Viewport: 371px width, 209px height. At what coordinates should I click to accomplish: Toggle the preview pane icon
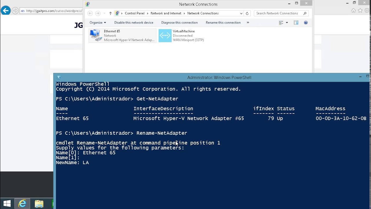coord(296,23)
